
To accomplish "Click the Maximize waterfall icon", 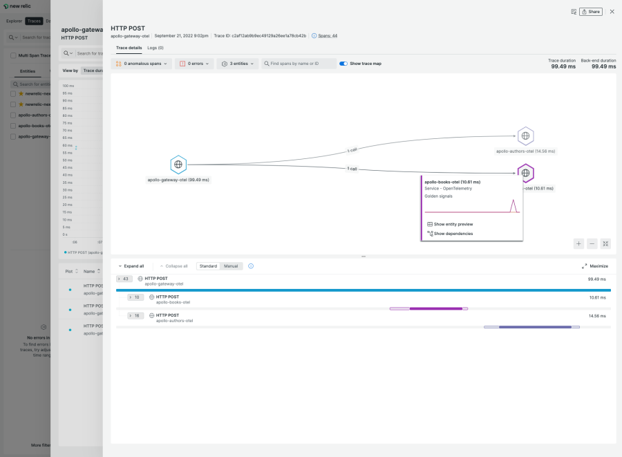I will click(x=584, y=266).
